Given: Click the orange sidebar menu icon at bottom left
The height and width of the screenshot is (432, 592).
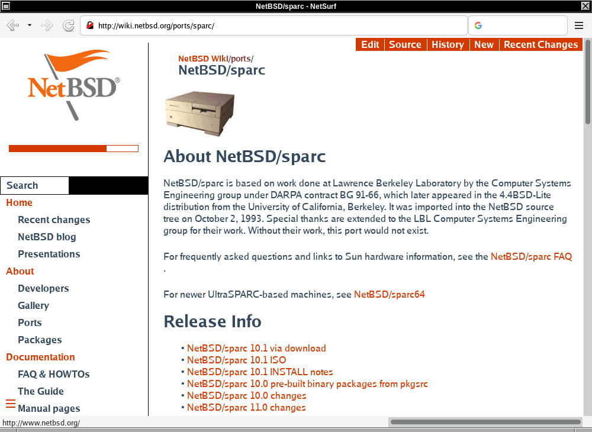Looking at the screenshot, I should point(10,404).
